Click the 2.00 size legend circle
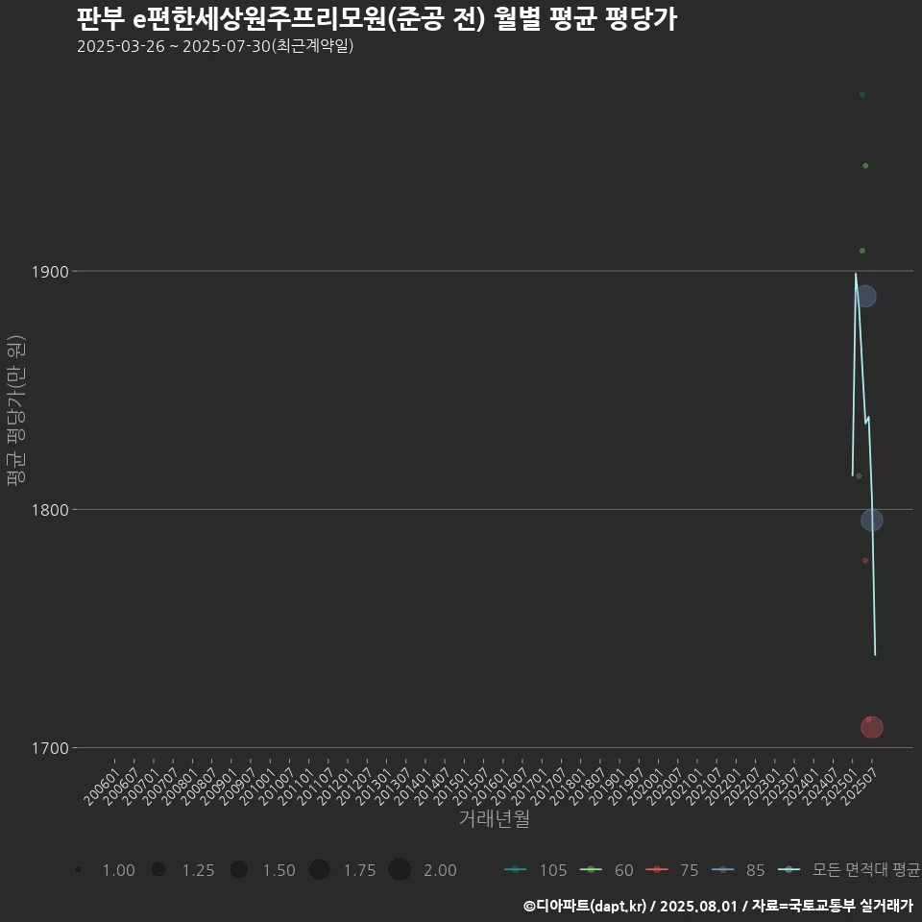The image size is (922, 922). (400, 869)
